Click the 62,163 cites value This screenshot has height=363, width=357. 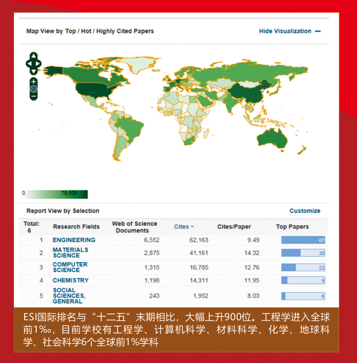(199, 240)
